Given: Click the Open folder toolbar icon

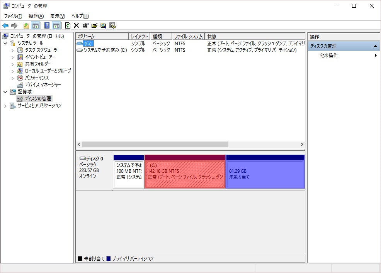Looking at the screenshot, I should [94, 25].
